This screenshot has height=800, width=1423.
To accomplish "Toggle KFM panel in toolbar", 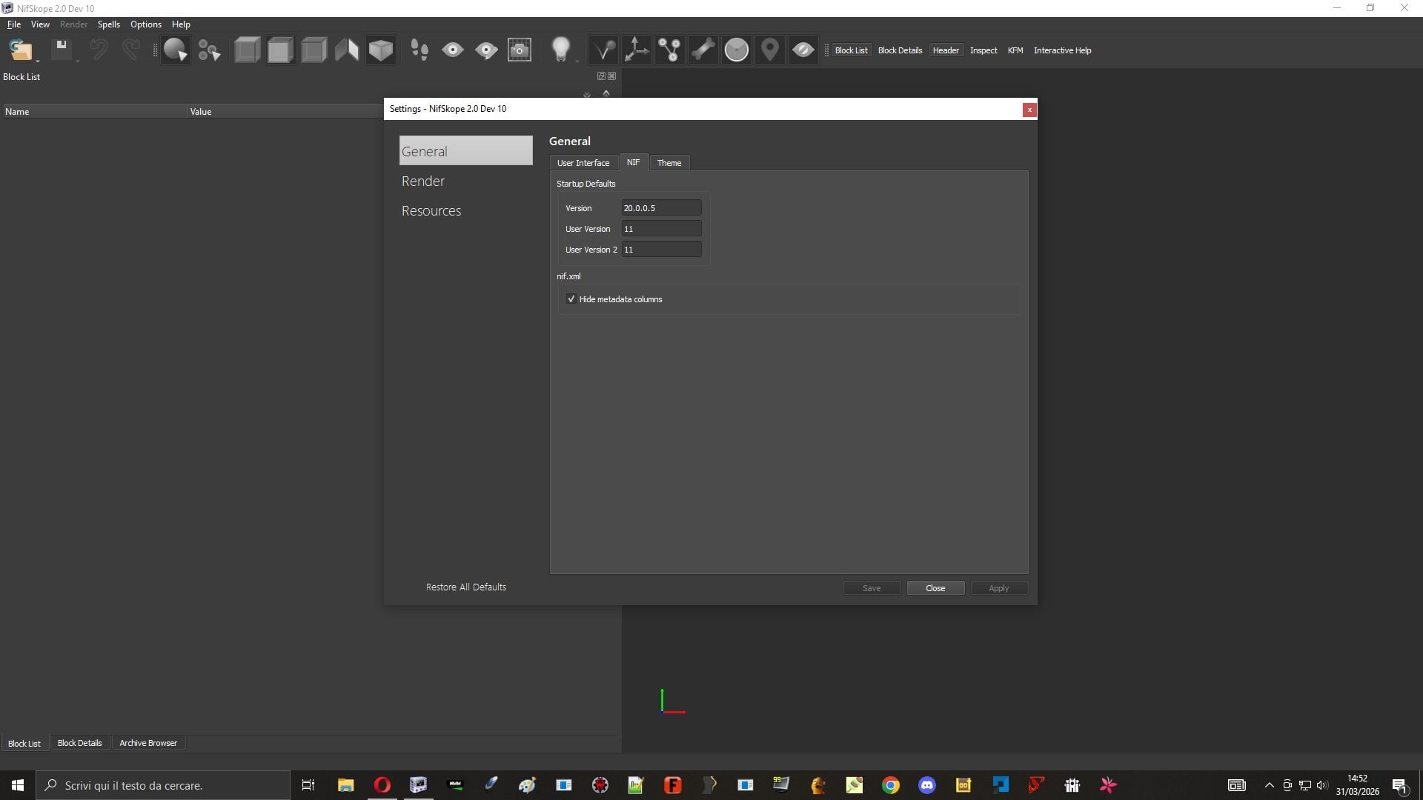I will click(x=1015, y=50).
